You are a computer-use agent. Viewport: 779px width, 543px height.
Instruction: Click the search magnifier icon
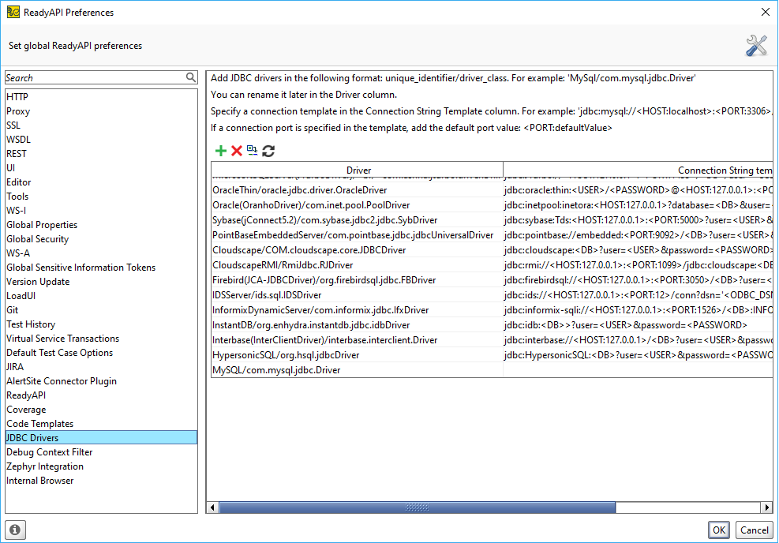[191, 77]
